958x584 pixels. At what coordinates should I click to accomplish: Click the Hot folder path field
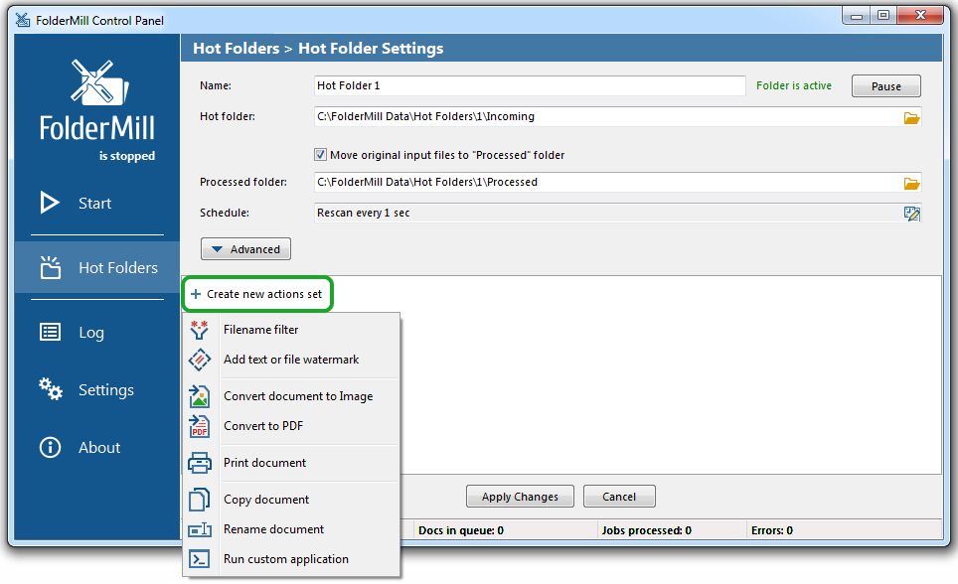(618, 116)
